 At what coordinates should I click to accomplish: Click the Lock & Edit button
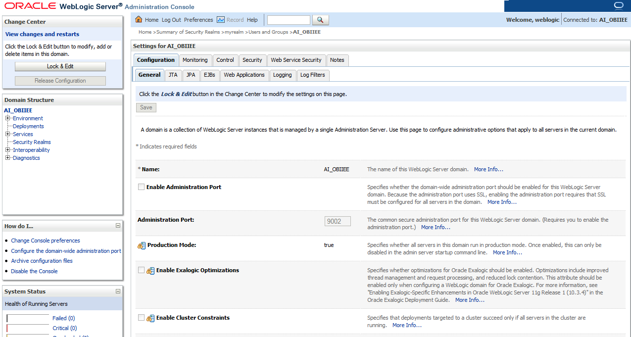coord(60,66)
